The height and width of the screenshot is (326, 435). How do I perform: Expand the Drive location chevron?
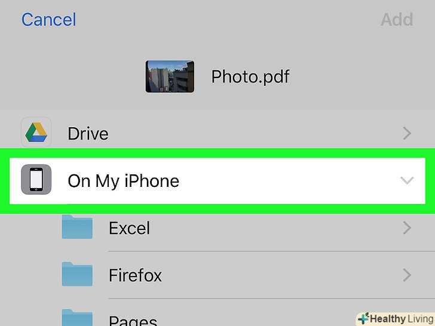[406, 133]
